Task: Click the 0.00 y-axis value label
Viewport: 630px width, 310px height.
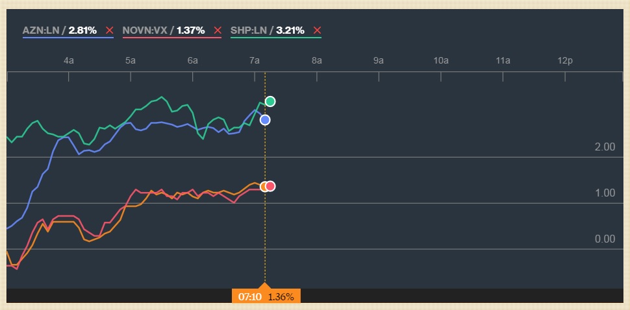Action: (604, 239)
